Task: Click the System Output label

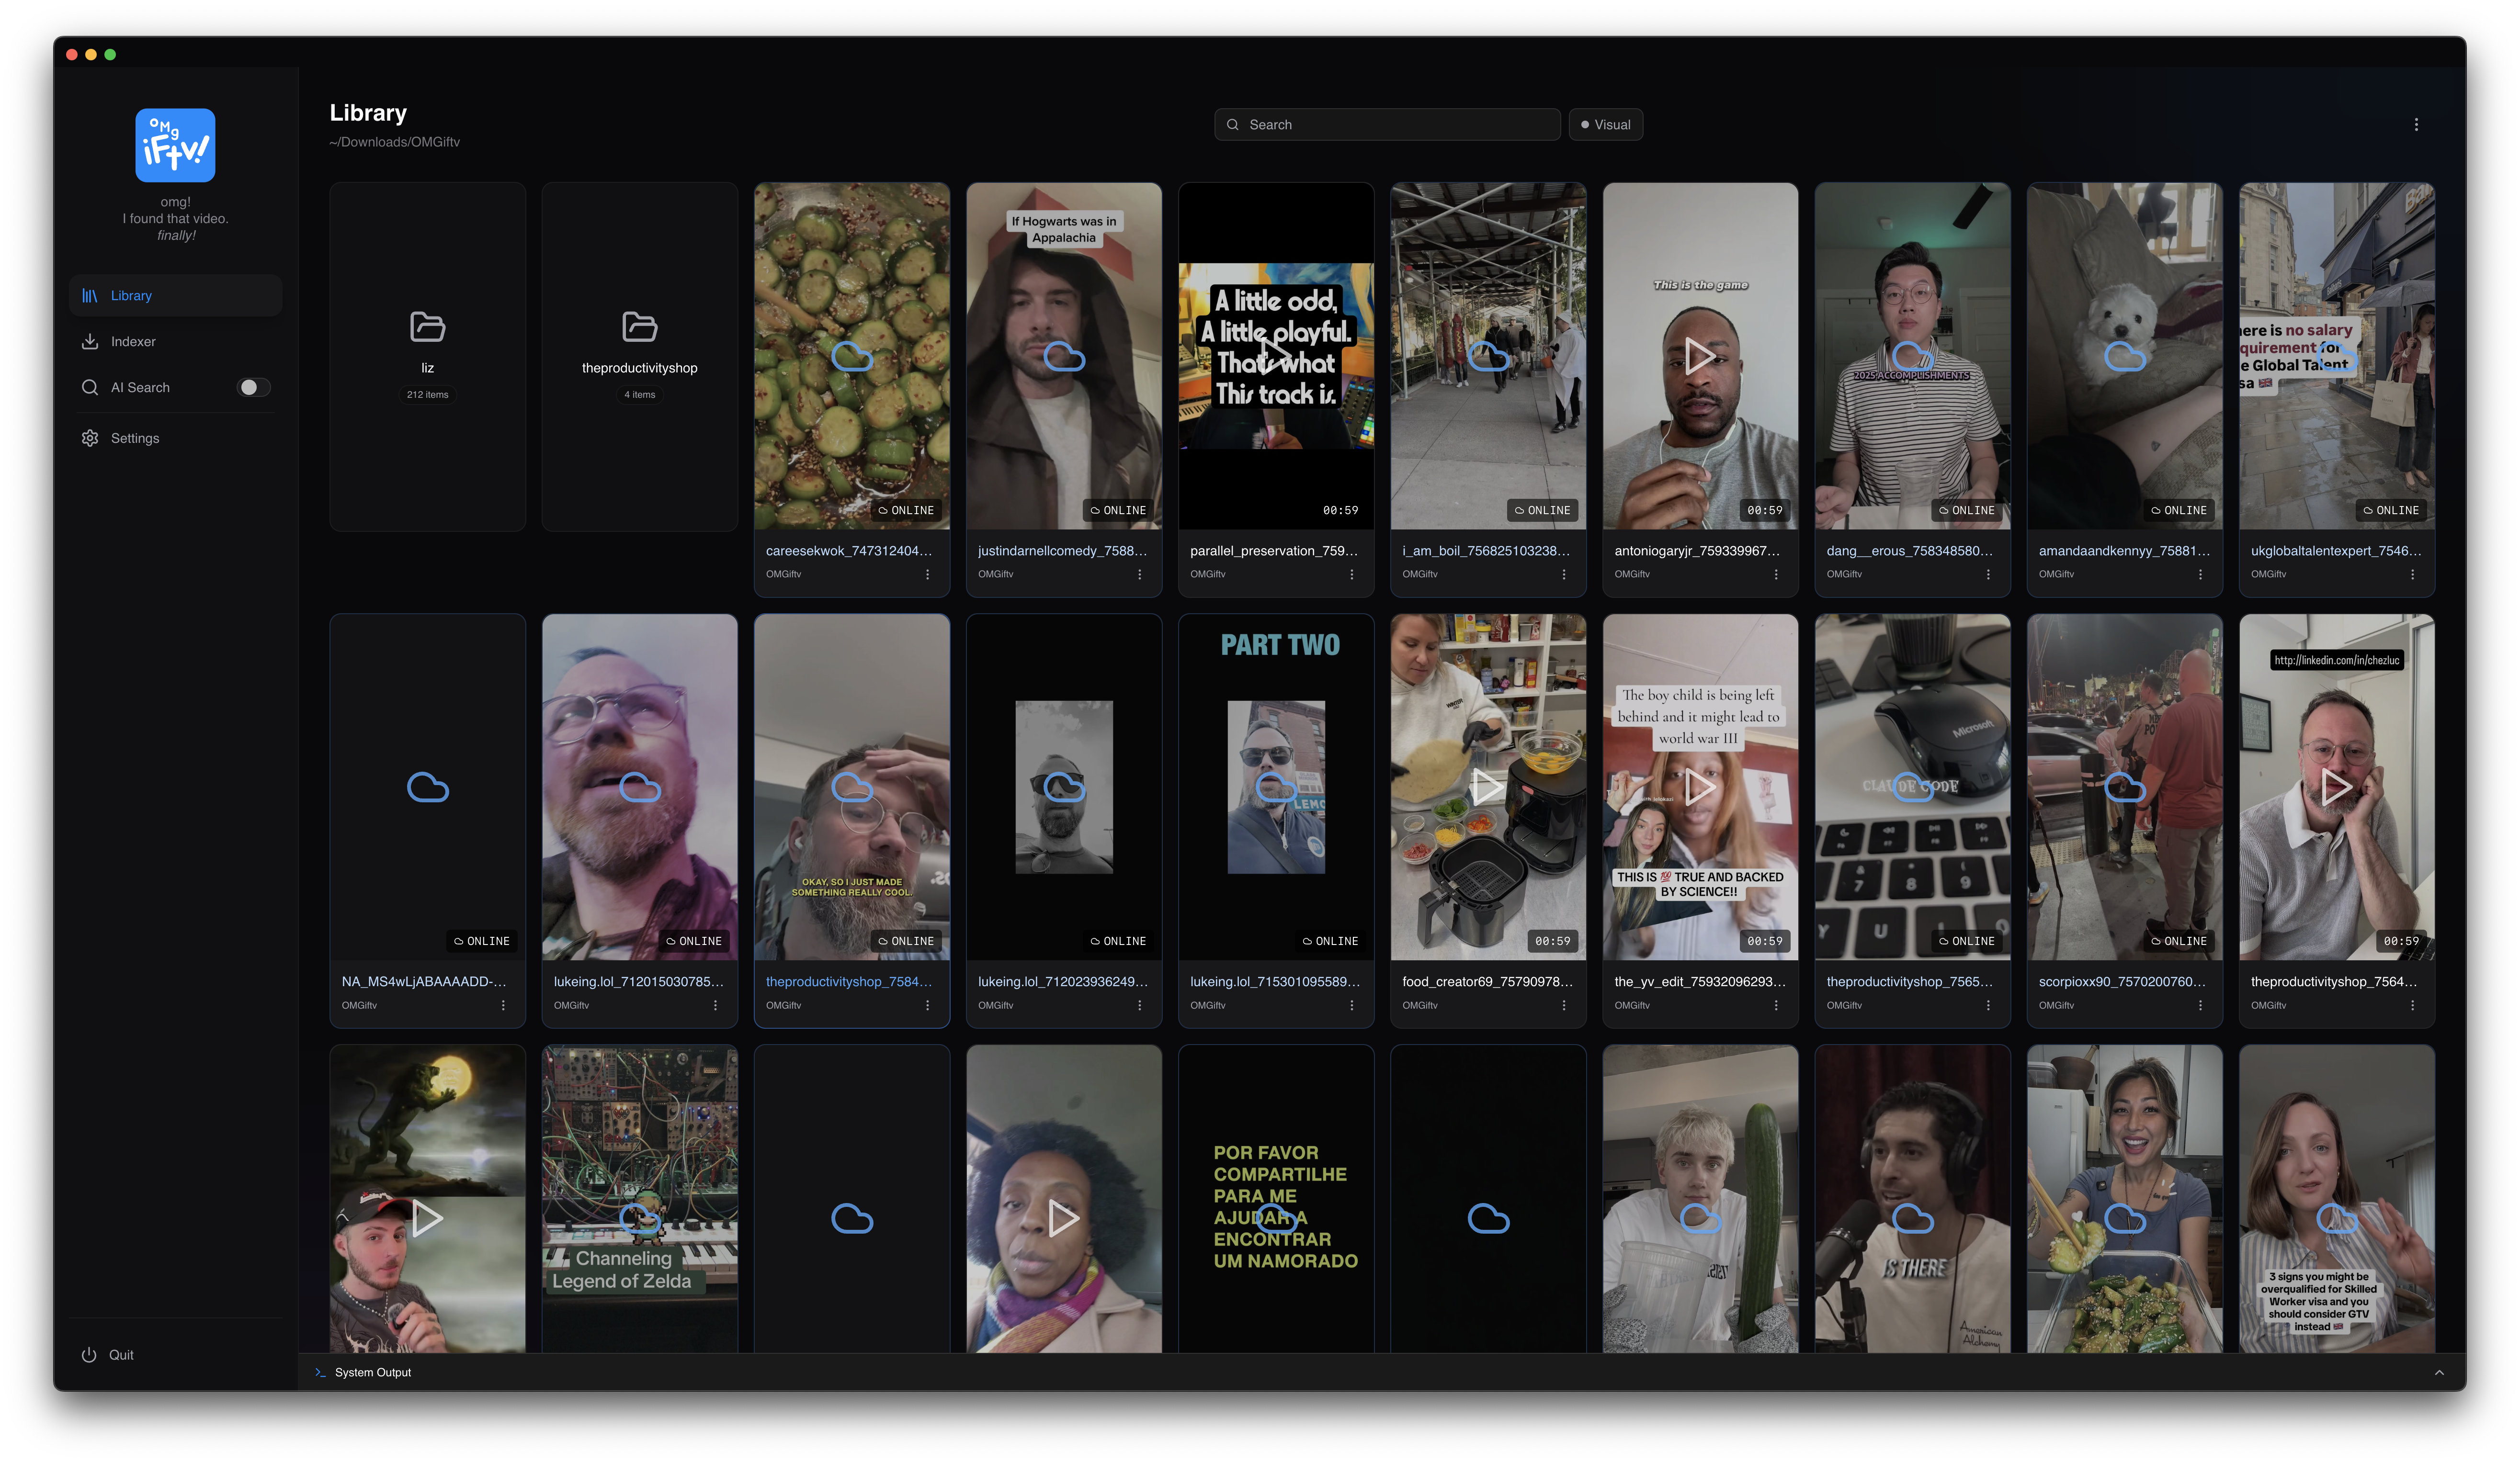Action: [x=372, y=1373]
